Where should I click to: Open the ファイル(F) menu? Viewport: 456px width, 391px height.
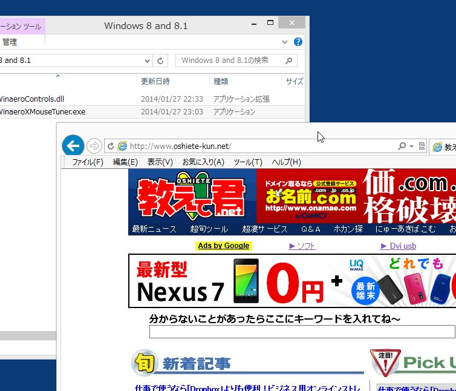88,162
